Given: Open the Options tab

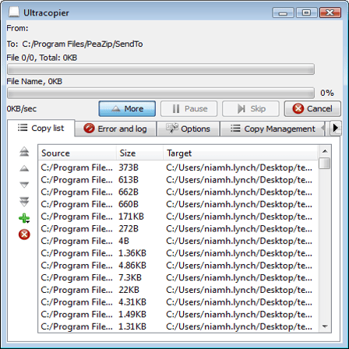Looking at the screenshot, I should [189, 129].
